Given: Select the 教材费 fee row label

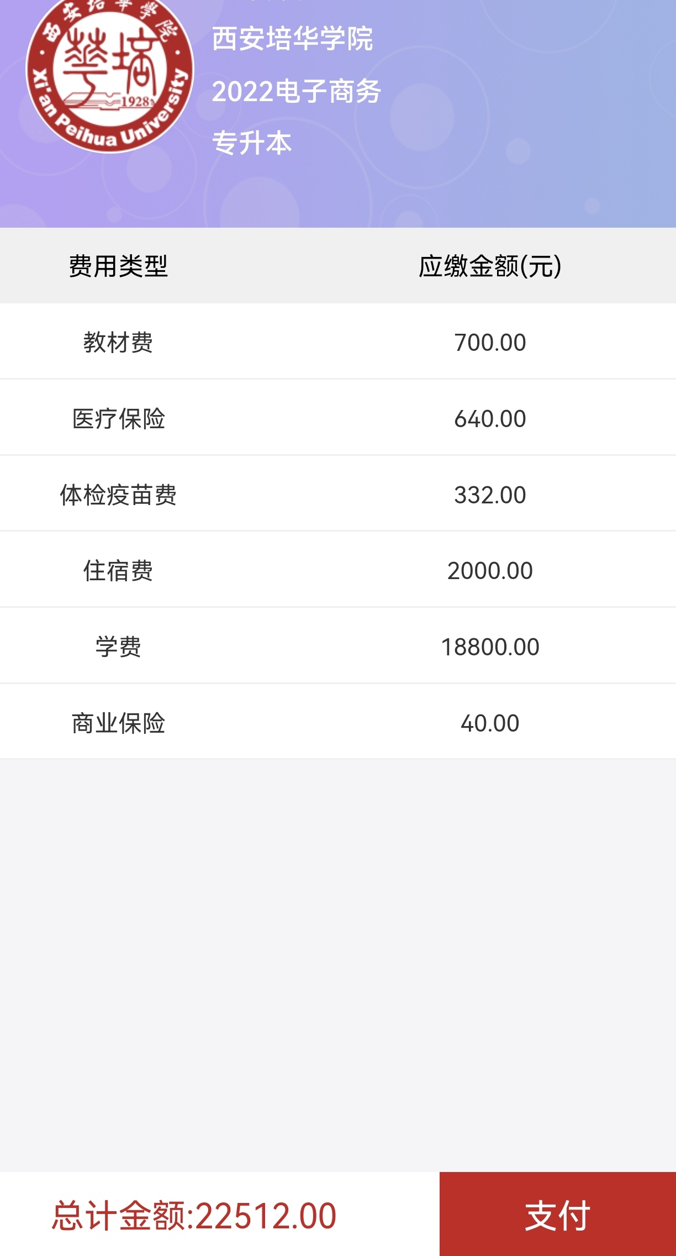Looking at the screenshot, I should (118, 342).
